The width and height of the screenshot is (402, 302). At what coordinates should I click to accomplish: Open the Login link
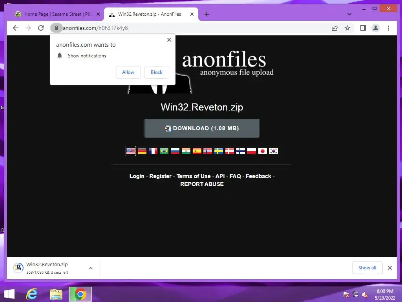click(x=137, y=177)
